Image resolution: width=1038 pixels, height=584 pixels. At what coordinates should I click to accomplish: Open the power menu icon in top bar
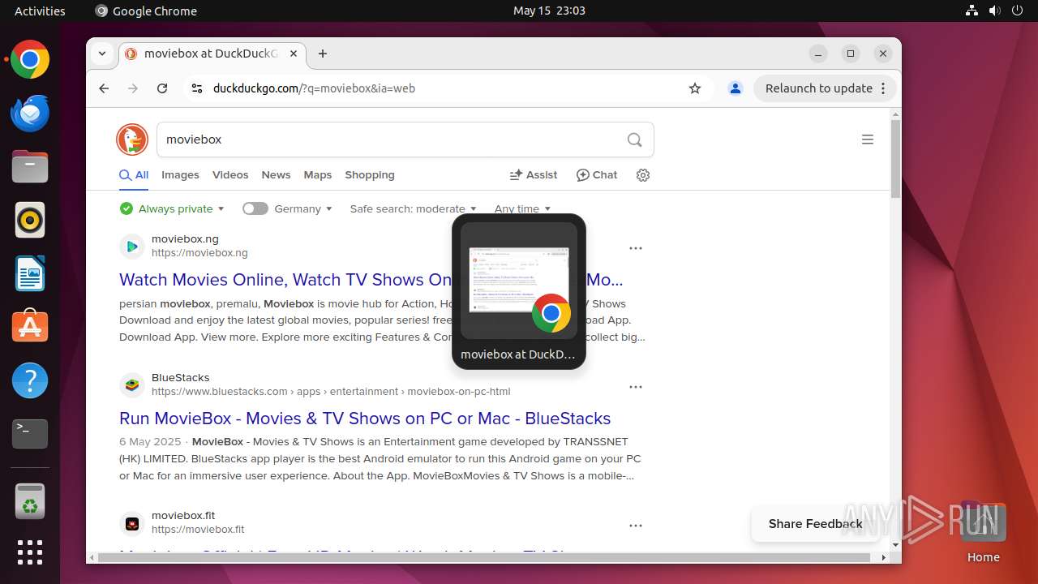coord(1017,11)
